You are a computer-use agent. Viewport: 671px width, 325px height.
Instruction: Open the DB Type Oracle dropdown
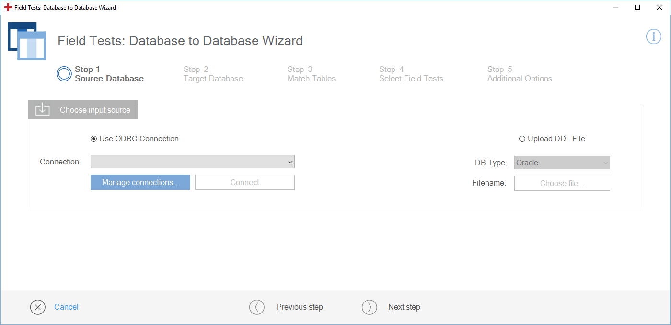tap(562, 162)
